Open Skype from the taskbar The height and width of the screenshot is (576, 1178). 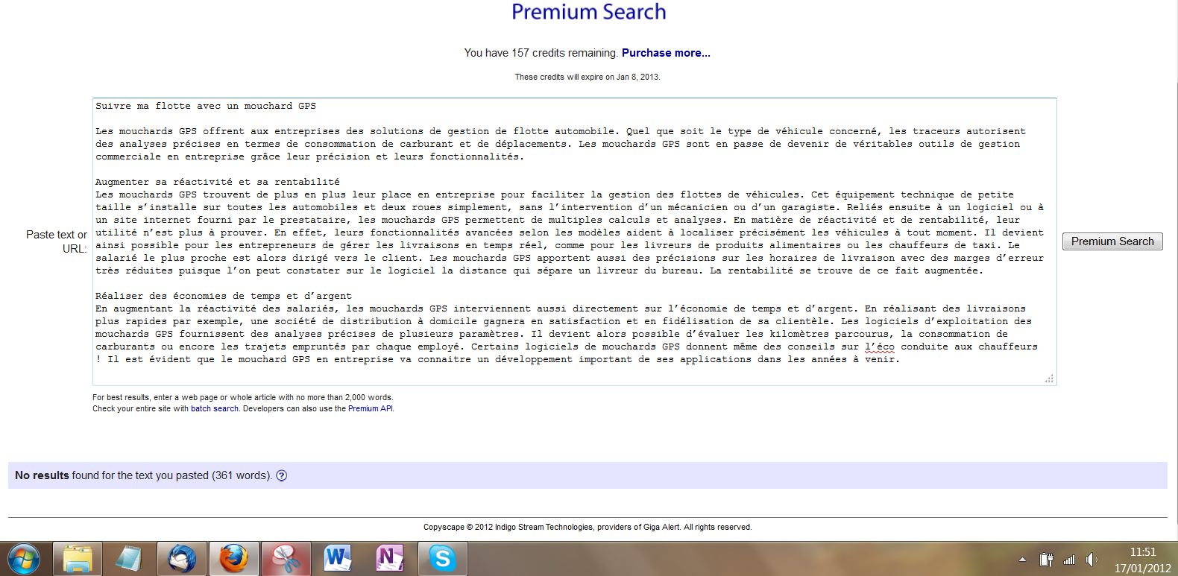[441, 558]
